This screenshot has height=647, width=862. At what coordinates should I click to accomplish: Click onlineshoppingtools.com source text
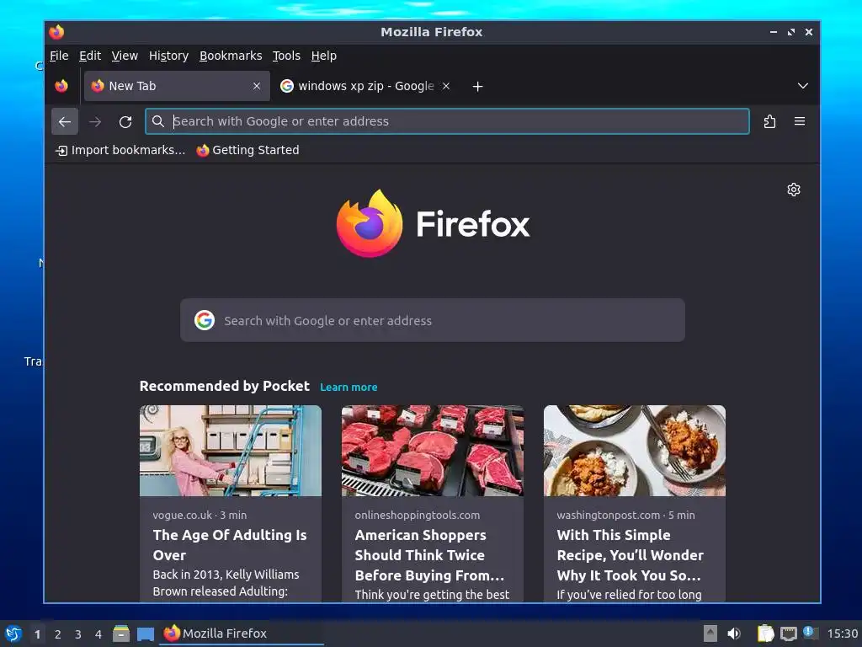pos(418,516)
